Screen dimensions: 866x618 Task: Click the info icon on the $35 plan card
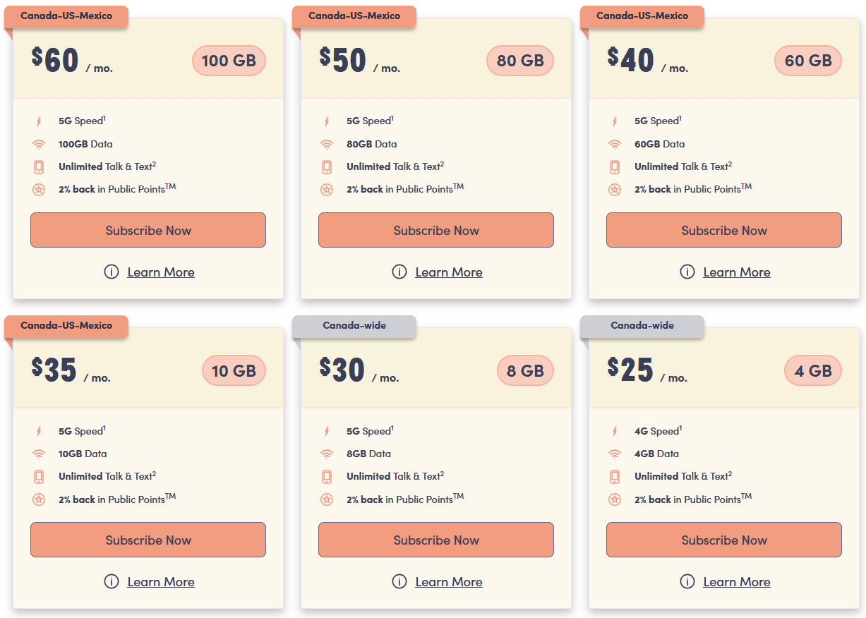pyautogui.click(x=112, y=581)
